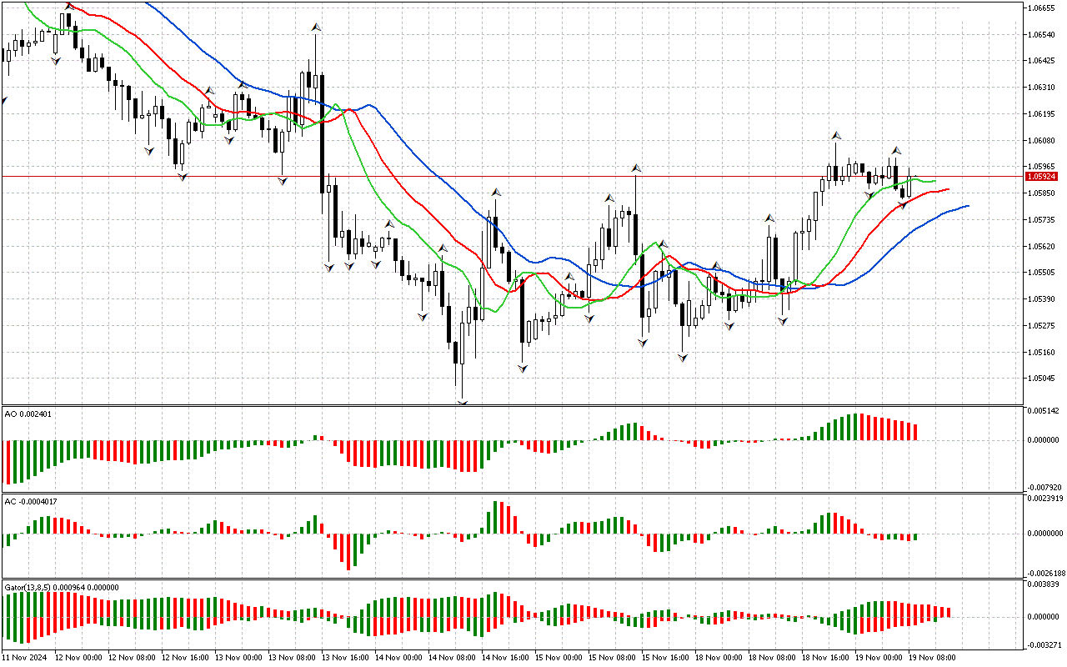Click the 19 Nov 08:00 time label
The height and width of the screenshot is (667, 1067).
pos(931,658)
